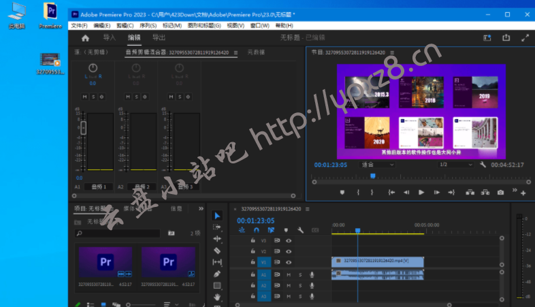This screenshot has height=307, width=535.
Task: Click the Extract button in Program monitor
Action: click(x=485, y=193)
